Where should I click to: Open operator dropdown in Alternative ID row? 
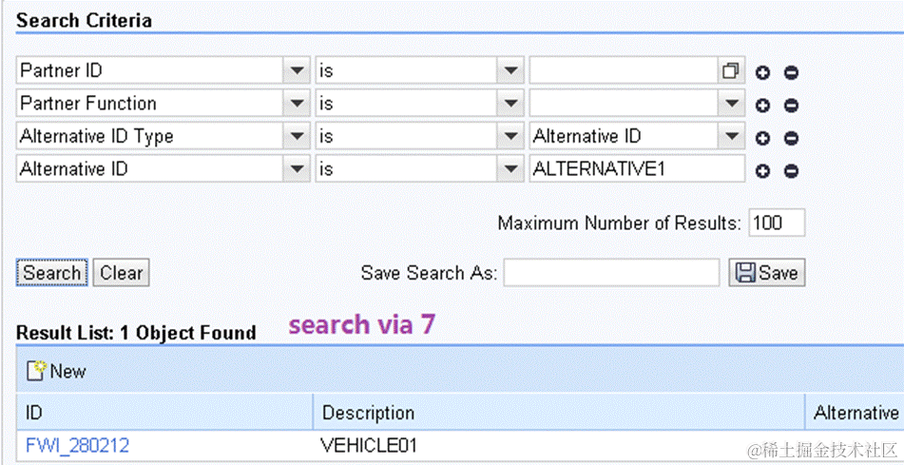[x=510, y=169]
